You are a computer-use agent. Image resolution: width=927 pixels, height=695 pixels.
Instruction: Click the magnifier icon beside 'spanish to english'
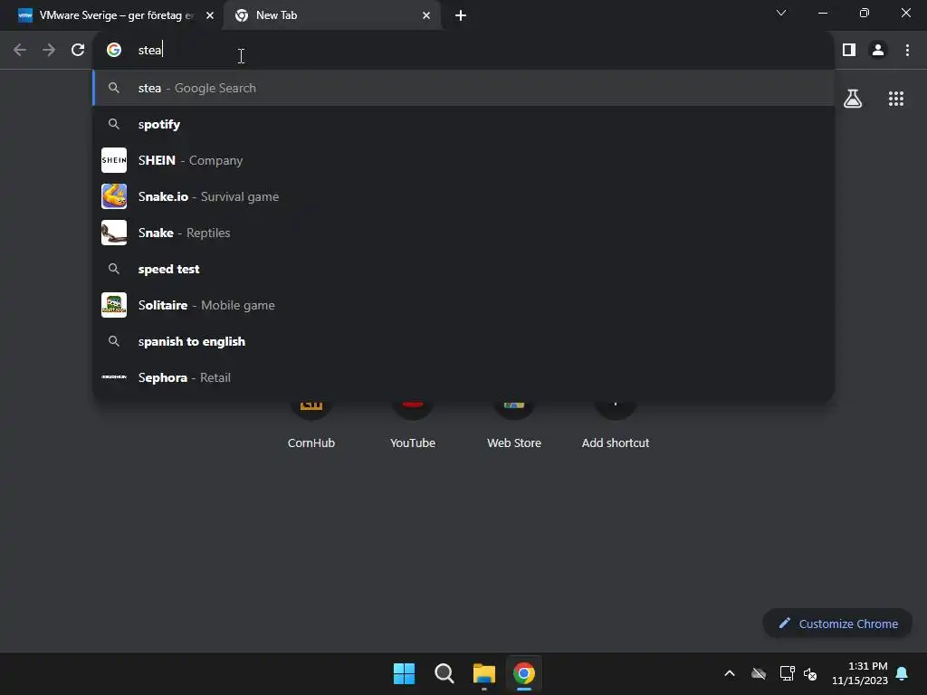click(114, 341)
